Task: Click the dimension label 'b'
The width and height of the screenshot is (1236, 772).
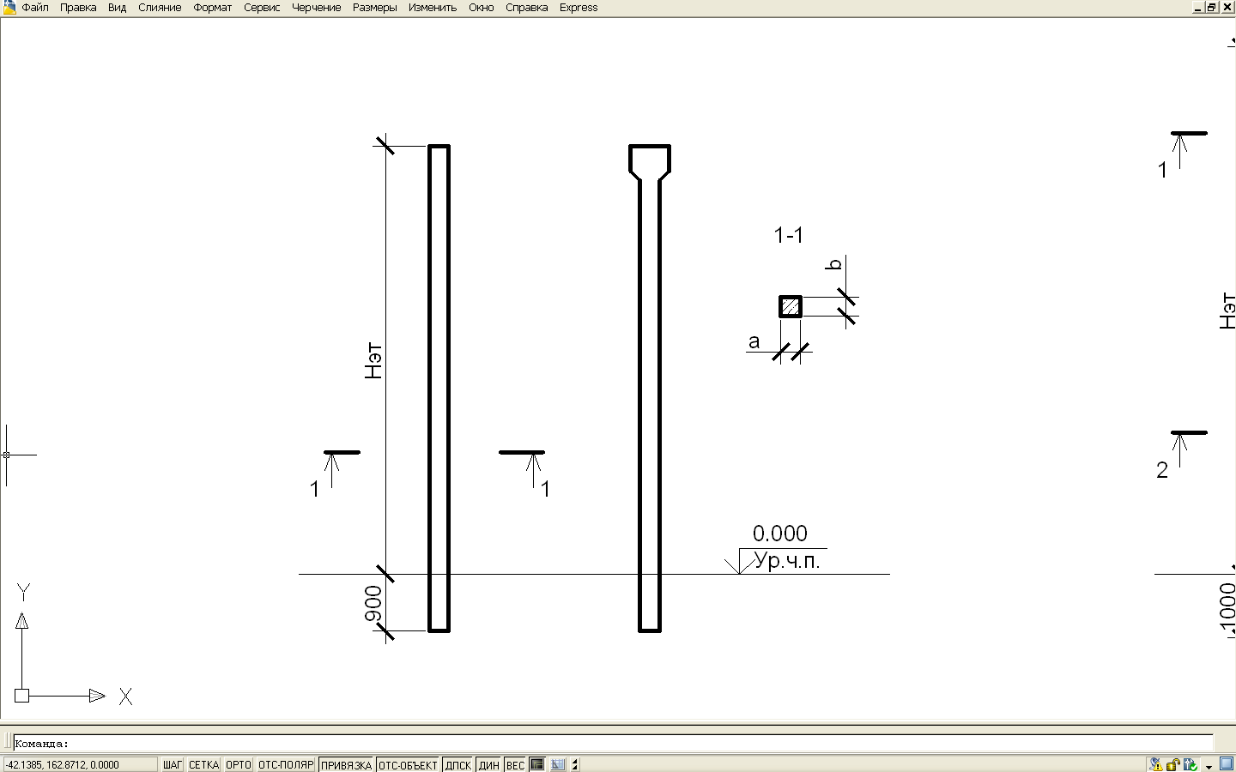Action: [x=833, y=264]
